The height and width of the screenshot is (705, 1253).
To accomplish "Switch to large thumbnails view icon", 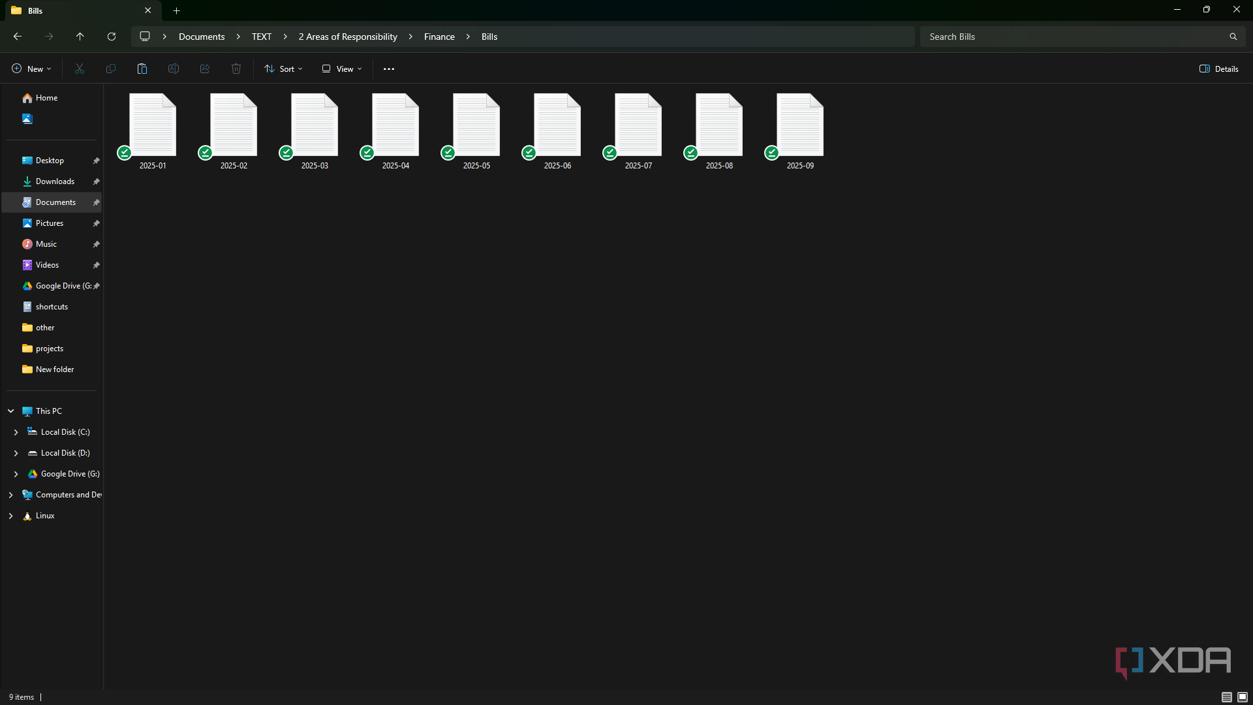I will (1243, 697).
